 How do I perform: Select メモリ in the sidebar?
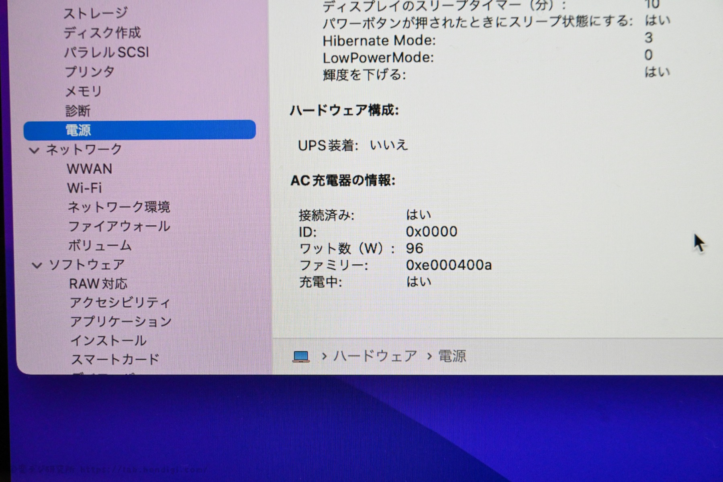(84, 92)
